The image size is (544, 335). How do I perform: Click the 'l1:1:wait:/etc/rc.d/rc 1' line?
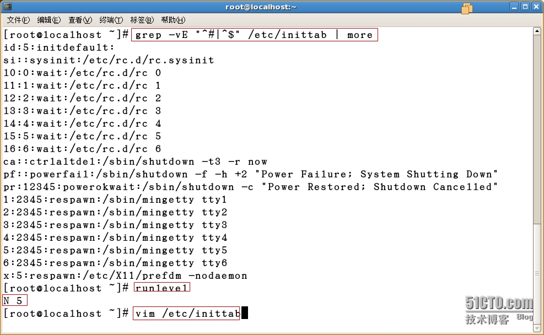(x=82, y=85)
